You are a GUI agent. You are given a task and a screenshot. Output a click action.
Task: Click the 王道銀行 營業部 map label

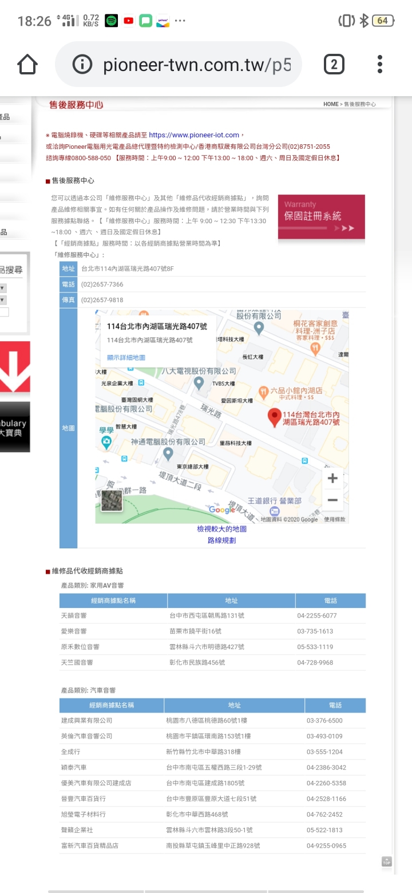(x=275, y=501)
